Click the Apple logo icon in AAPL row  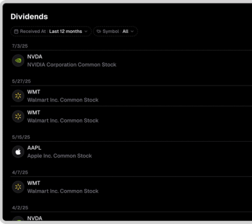(x=18, y=152)
